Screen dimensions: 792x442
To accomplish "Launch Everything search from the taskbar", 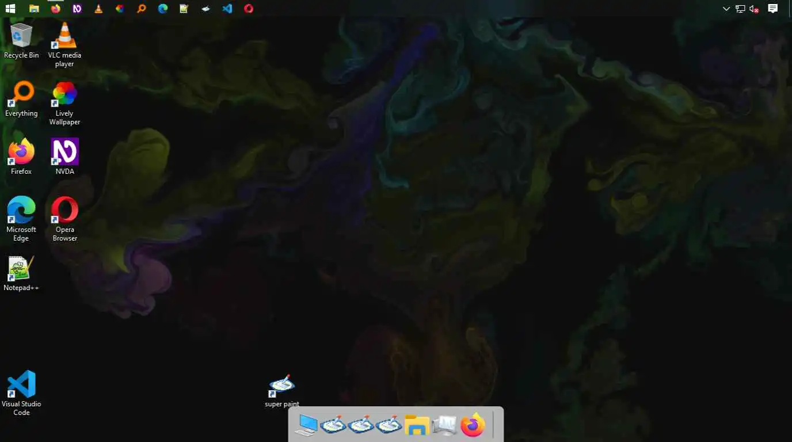I will (141, 9).
